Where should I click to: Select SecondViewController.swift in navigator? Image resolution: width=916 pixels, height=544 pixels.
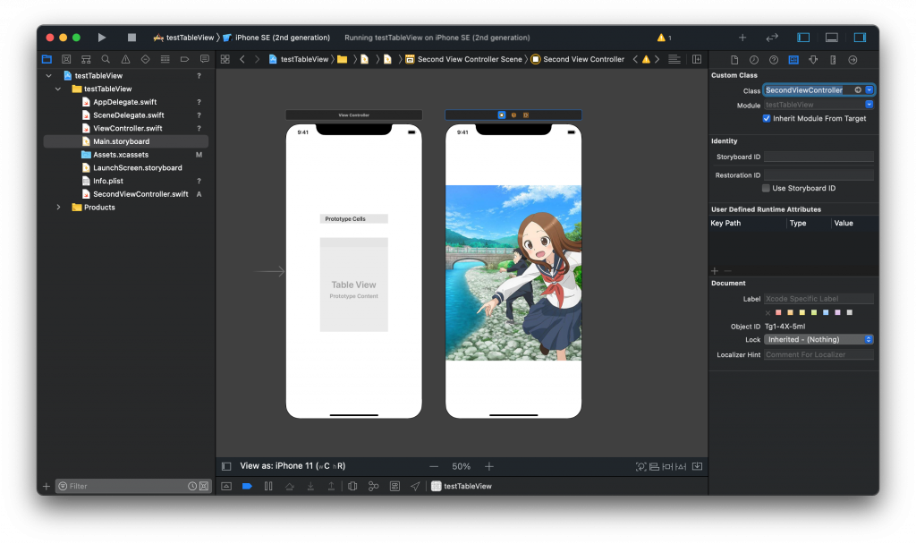(140, 193)
